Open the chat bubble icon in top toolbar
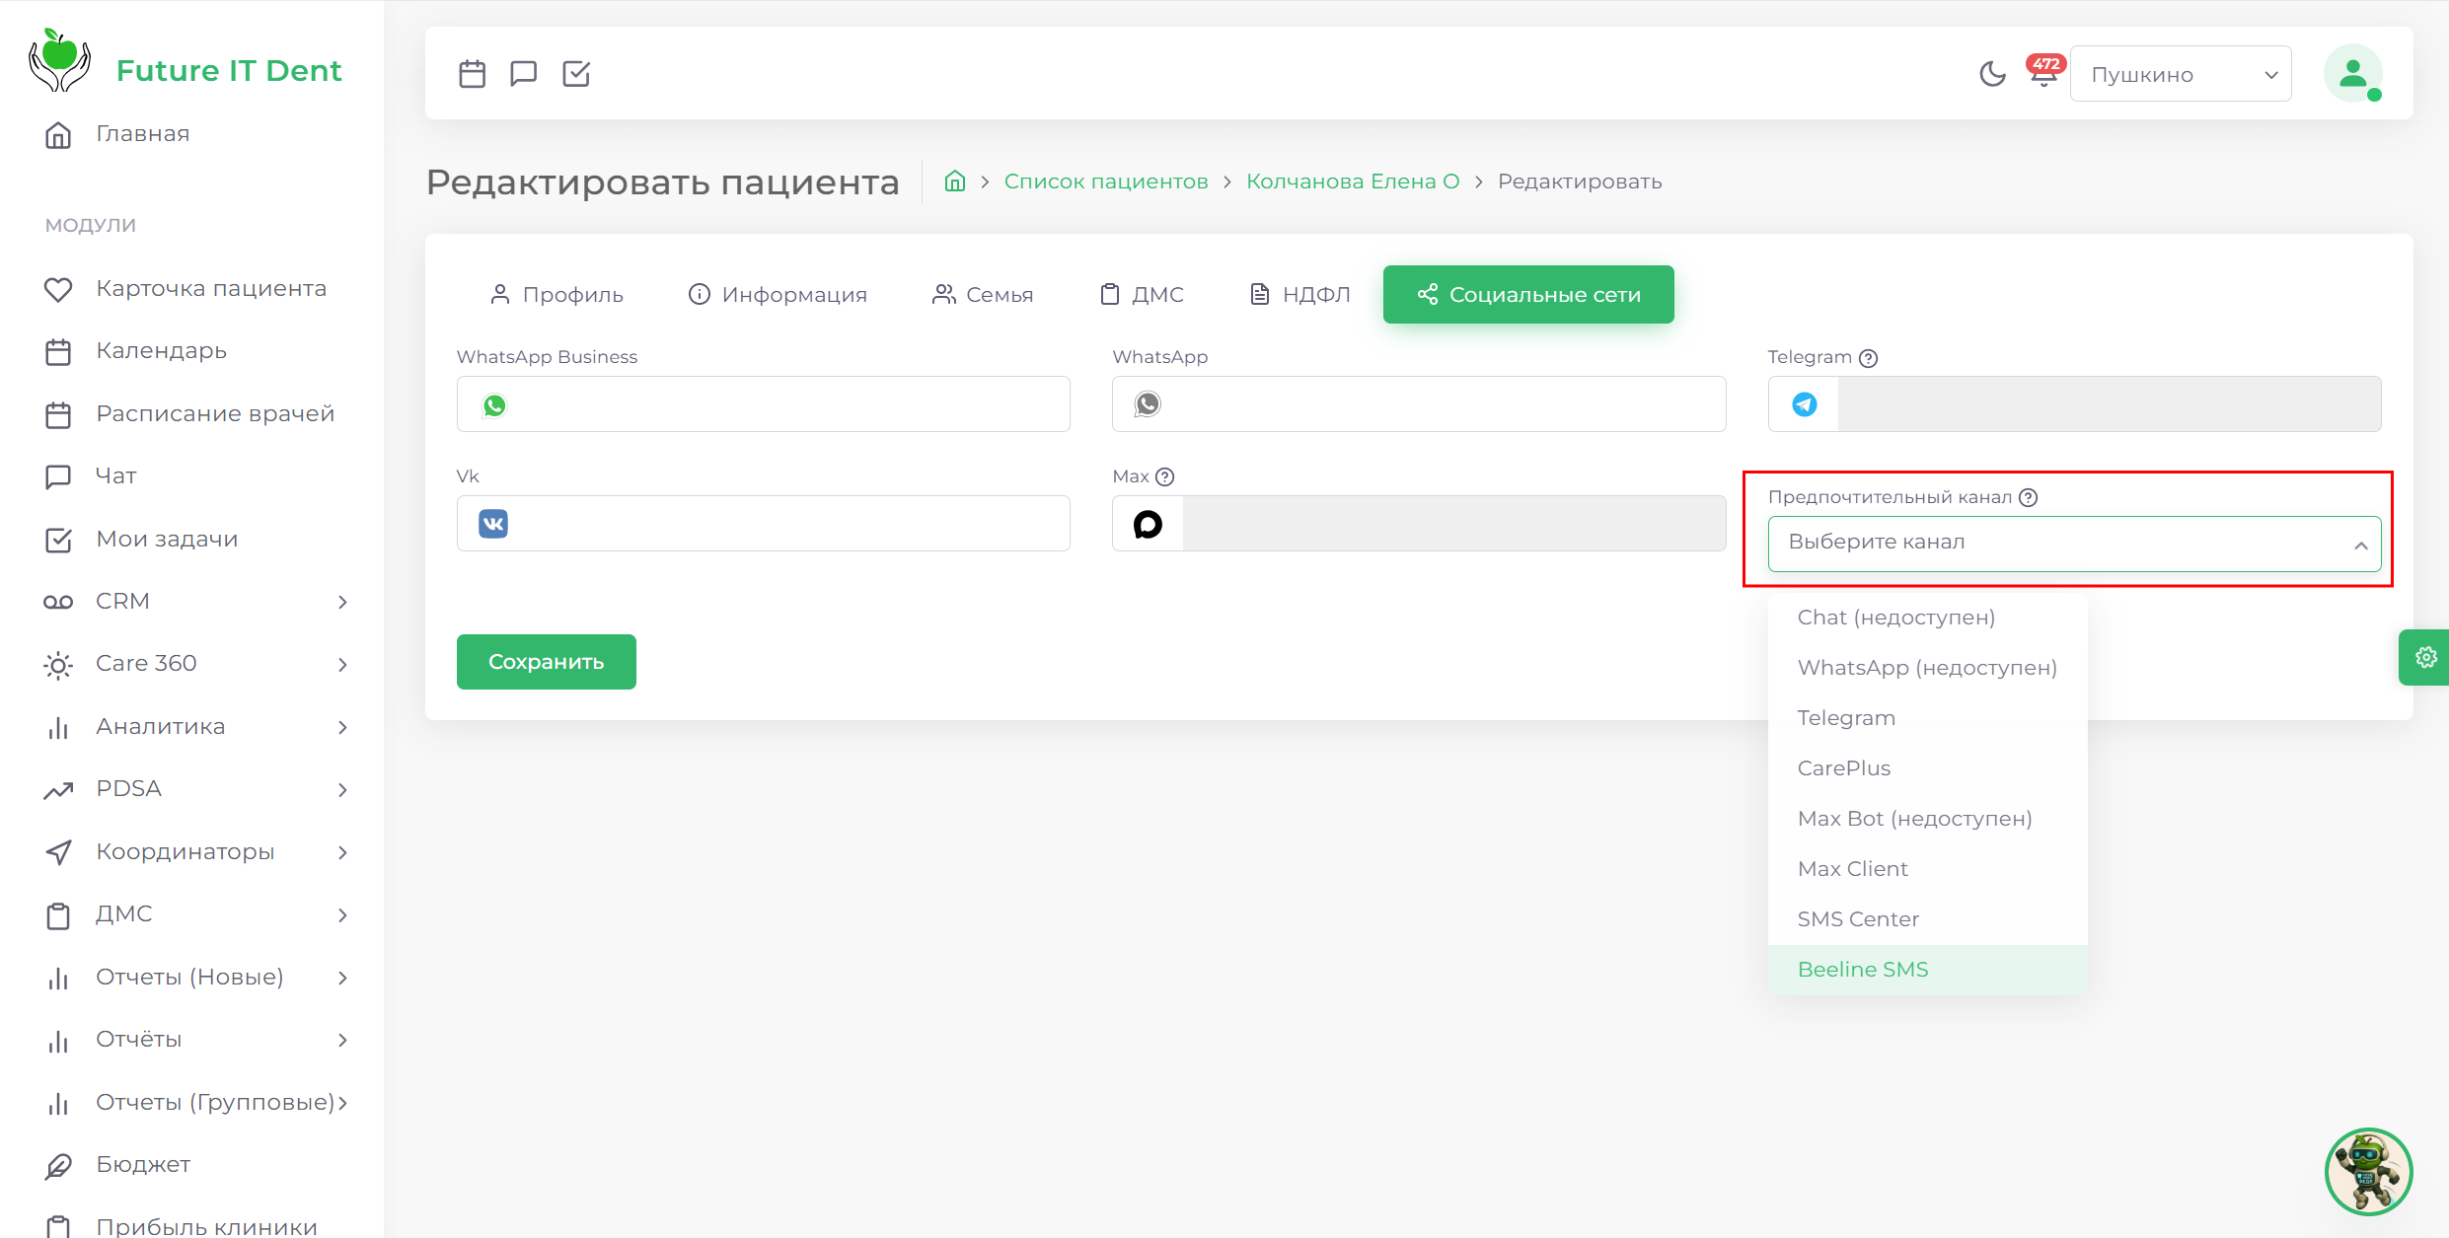The width and height of the screenshot is (2449, 1238). pos(524,74)
